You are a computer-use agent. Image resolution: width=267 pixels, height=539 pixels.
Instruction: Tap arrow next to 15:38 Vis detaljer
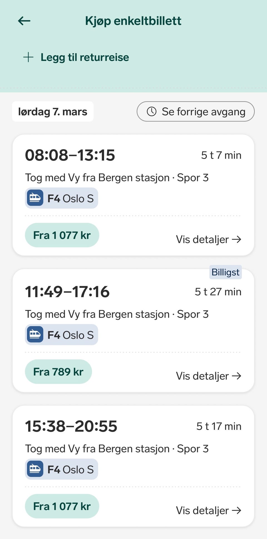click(237, 510)
